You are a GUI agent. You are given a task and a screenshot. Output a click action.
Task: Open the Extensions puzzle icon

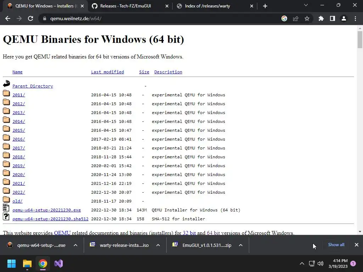pos(321,18)
